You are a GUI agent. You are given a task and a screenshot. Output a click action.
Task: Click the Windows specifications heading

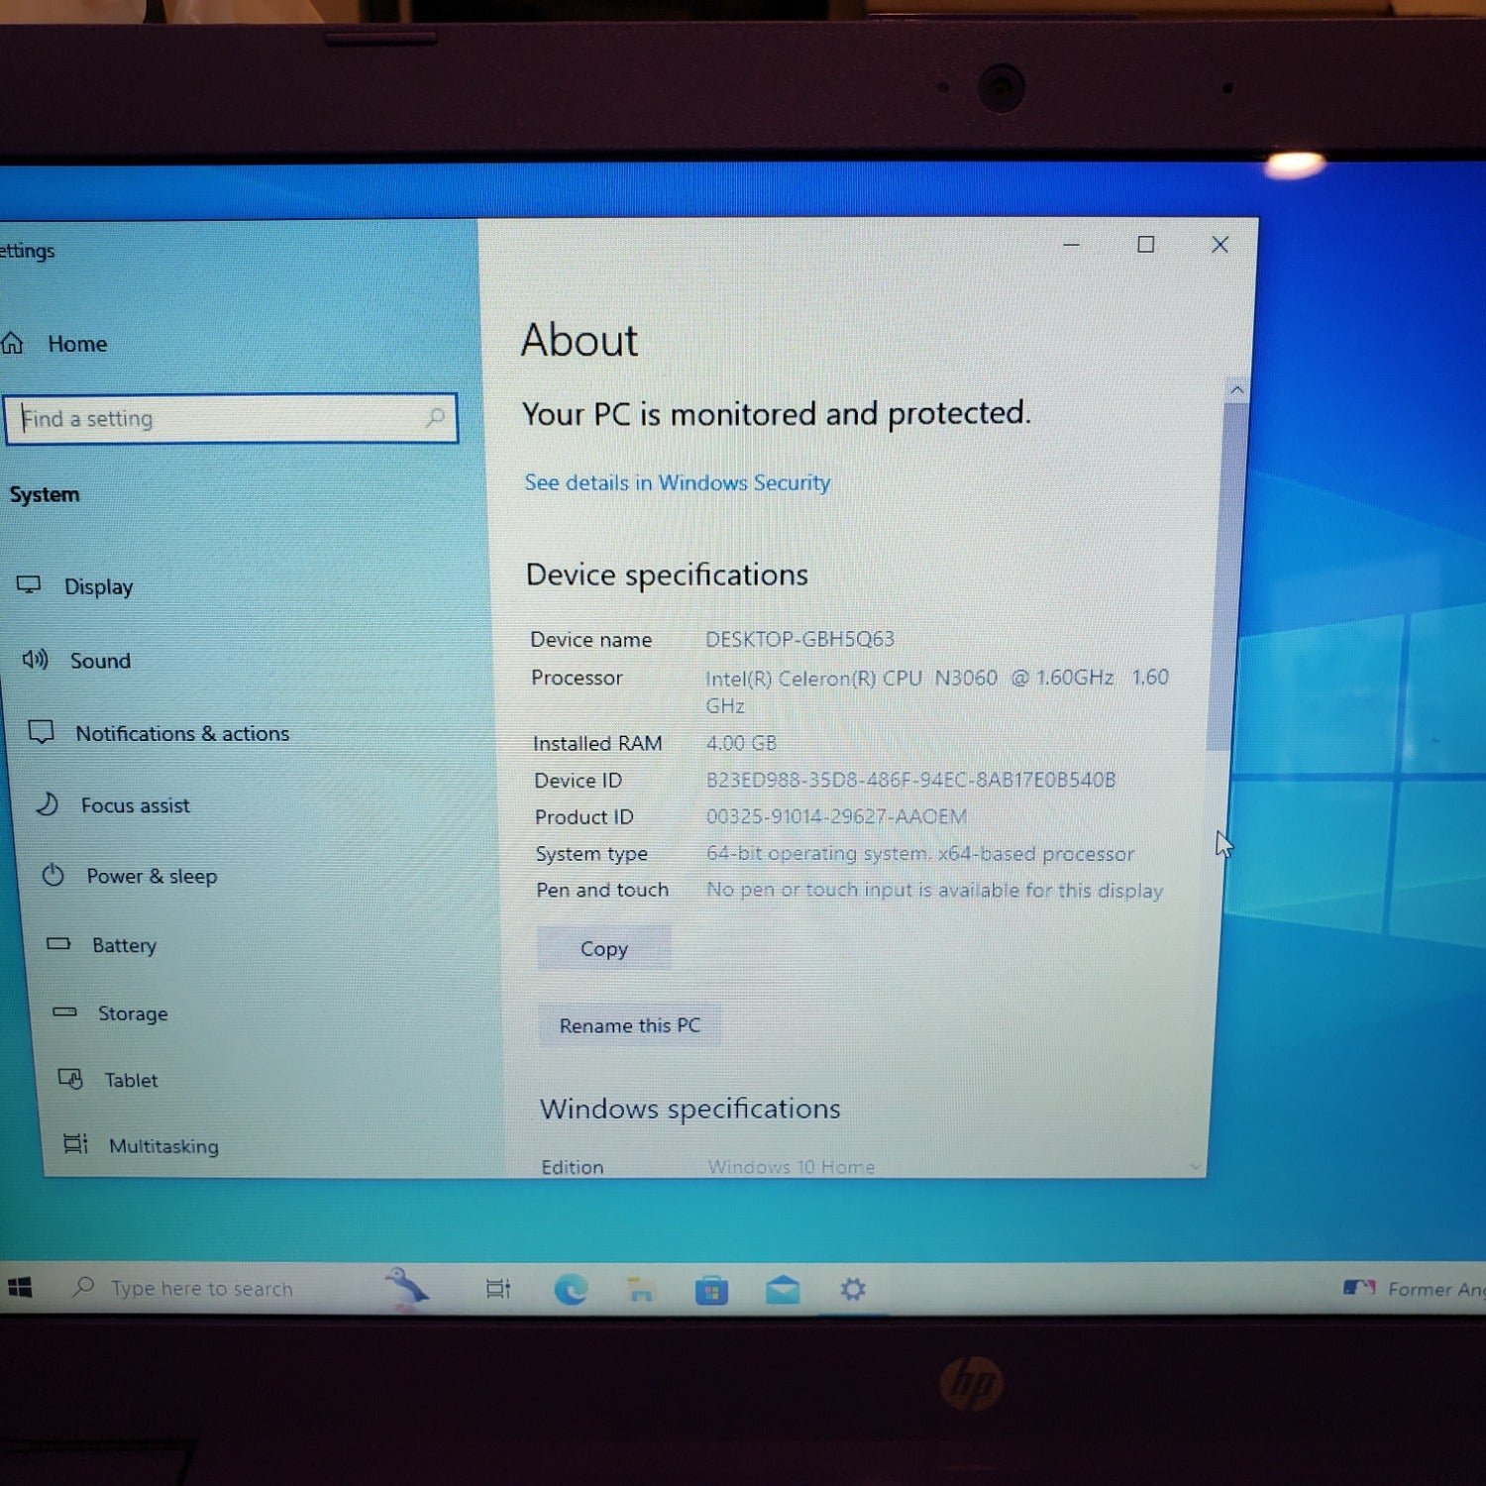coord(690,1109)
